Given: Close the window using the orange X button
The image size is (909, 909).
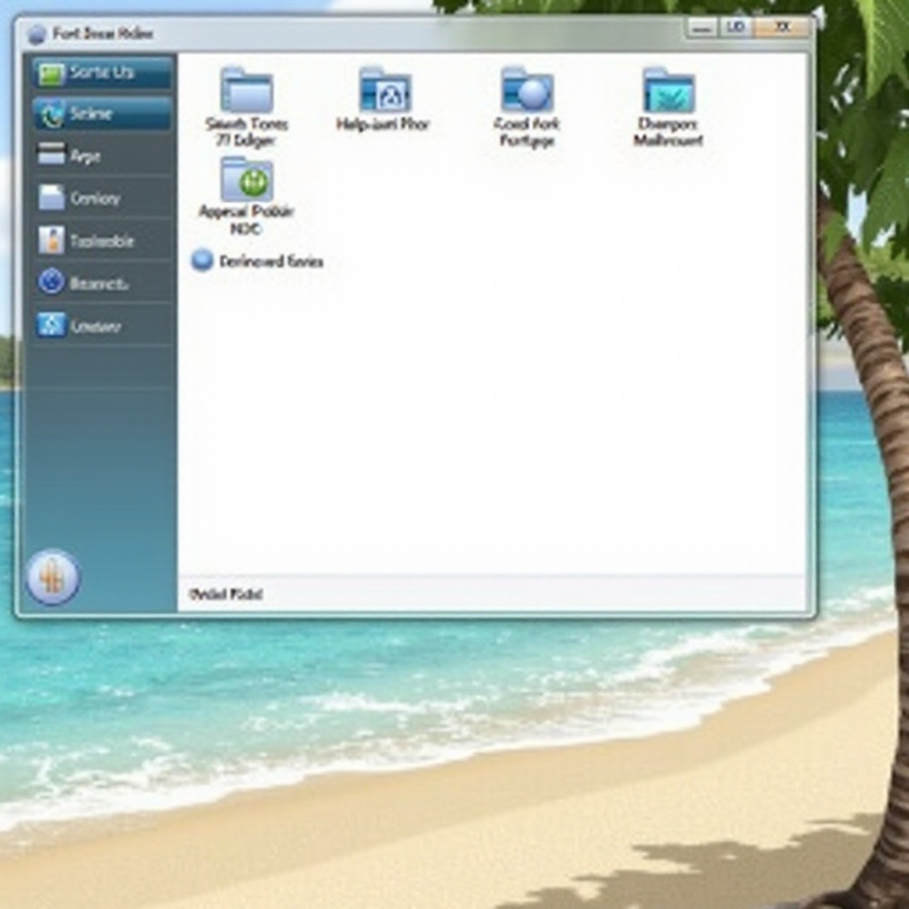Looking at the screenshot, I should point(781,28).
